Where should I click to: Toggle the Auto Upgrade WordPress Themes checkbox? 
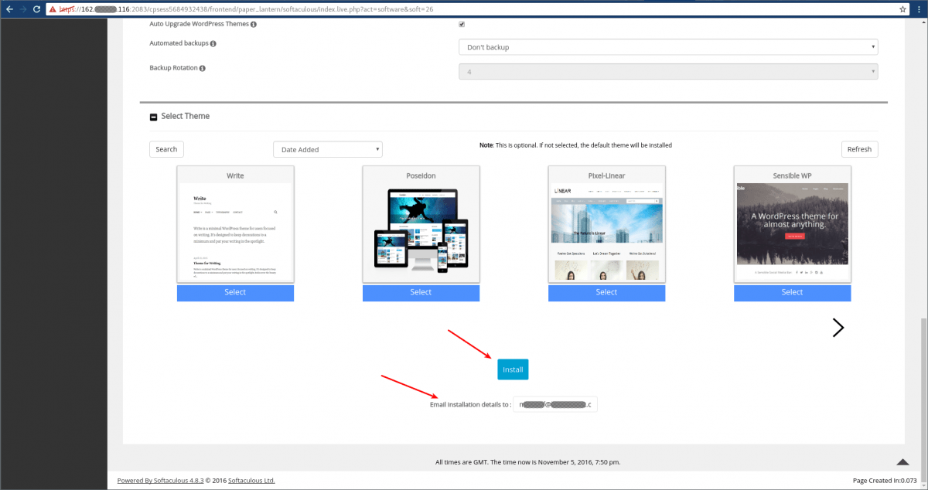461,23
